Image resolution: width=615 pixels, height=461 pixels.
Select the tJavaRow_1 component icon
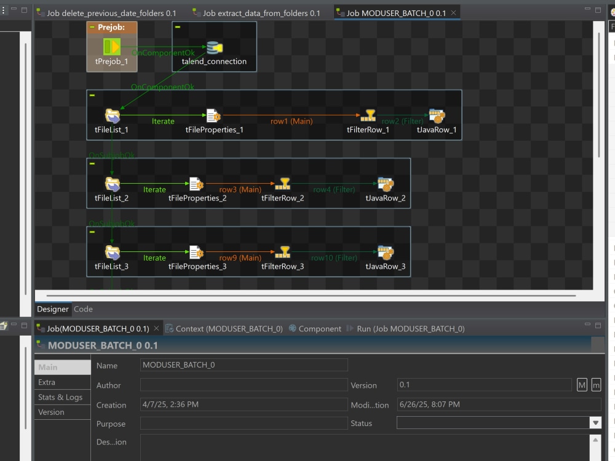(x=437, y=116)
